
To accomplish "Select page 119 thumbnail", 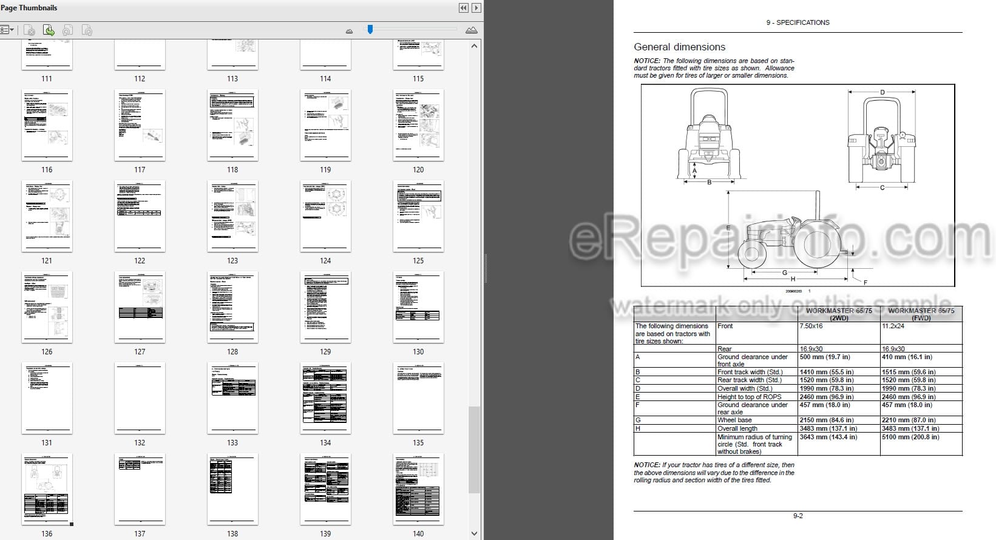I will (x=325, y=125).
